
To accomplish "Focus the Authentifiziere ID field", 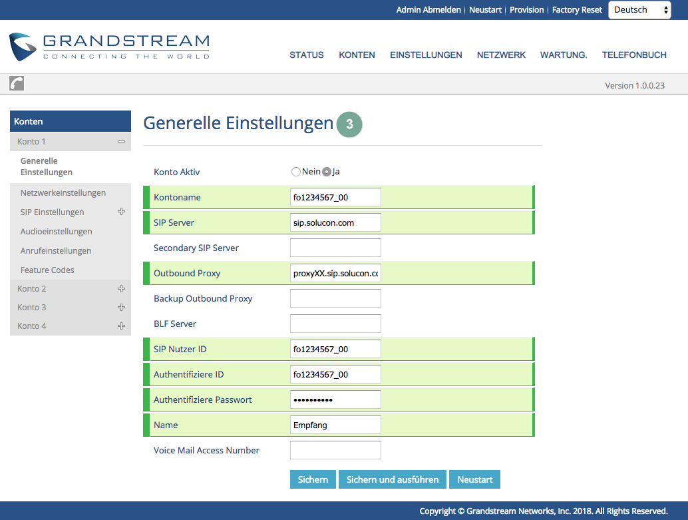I will pyautogui.click(x=335, y=374).
